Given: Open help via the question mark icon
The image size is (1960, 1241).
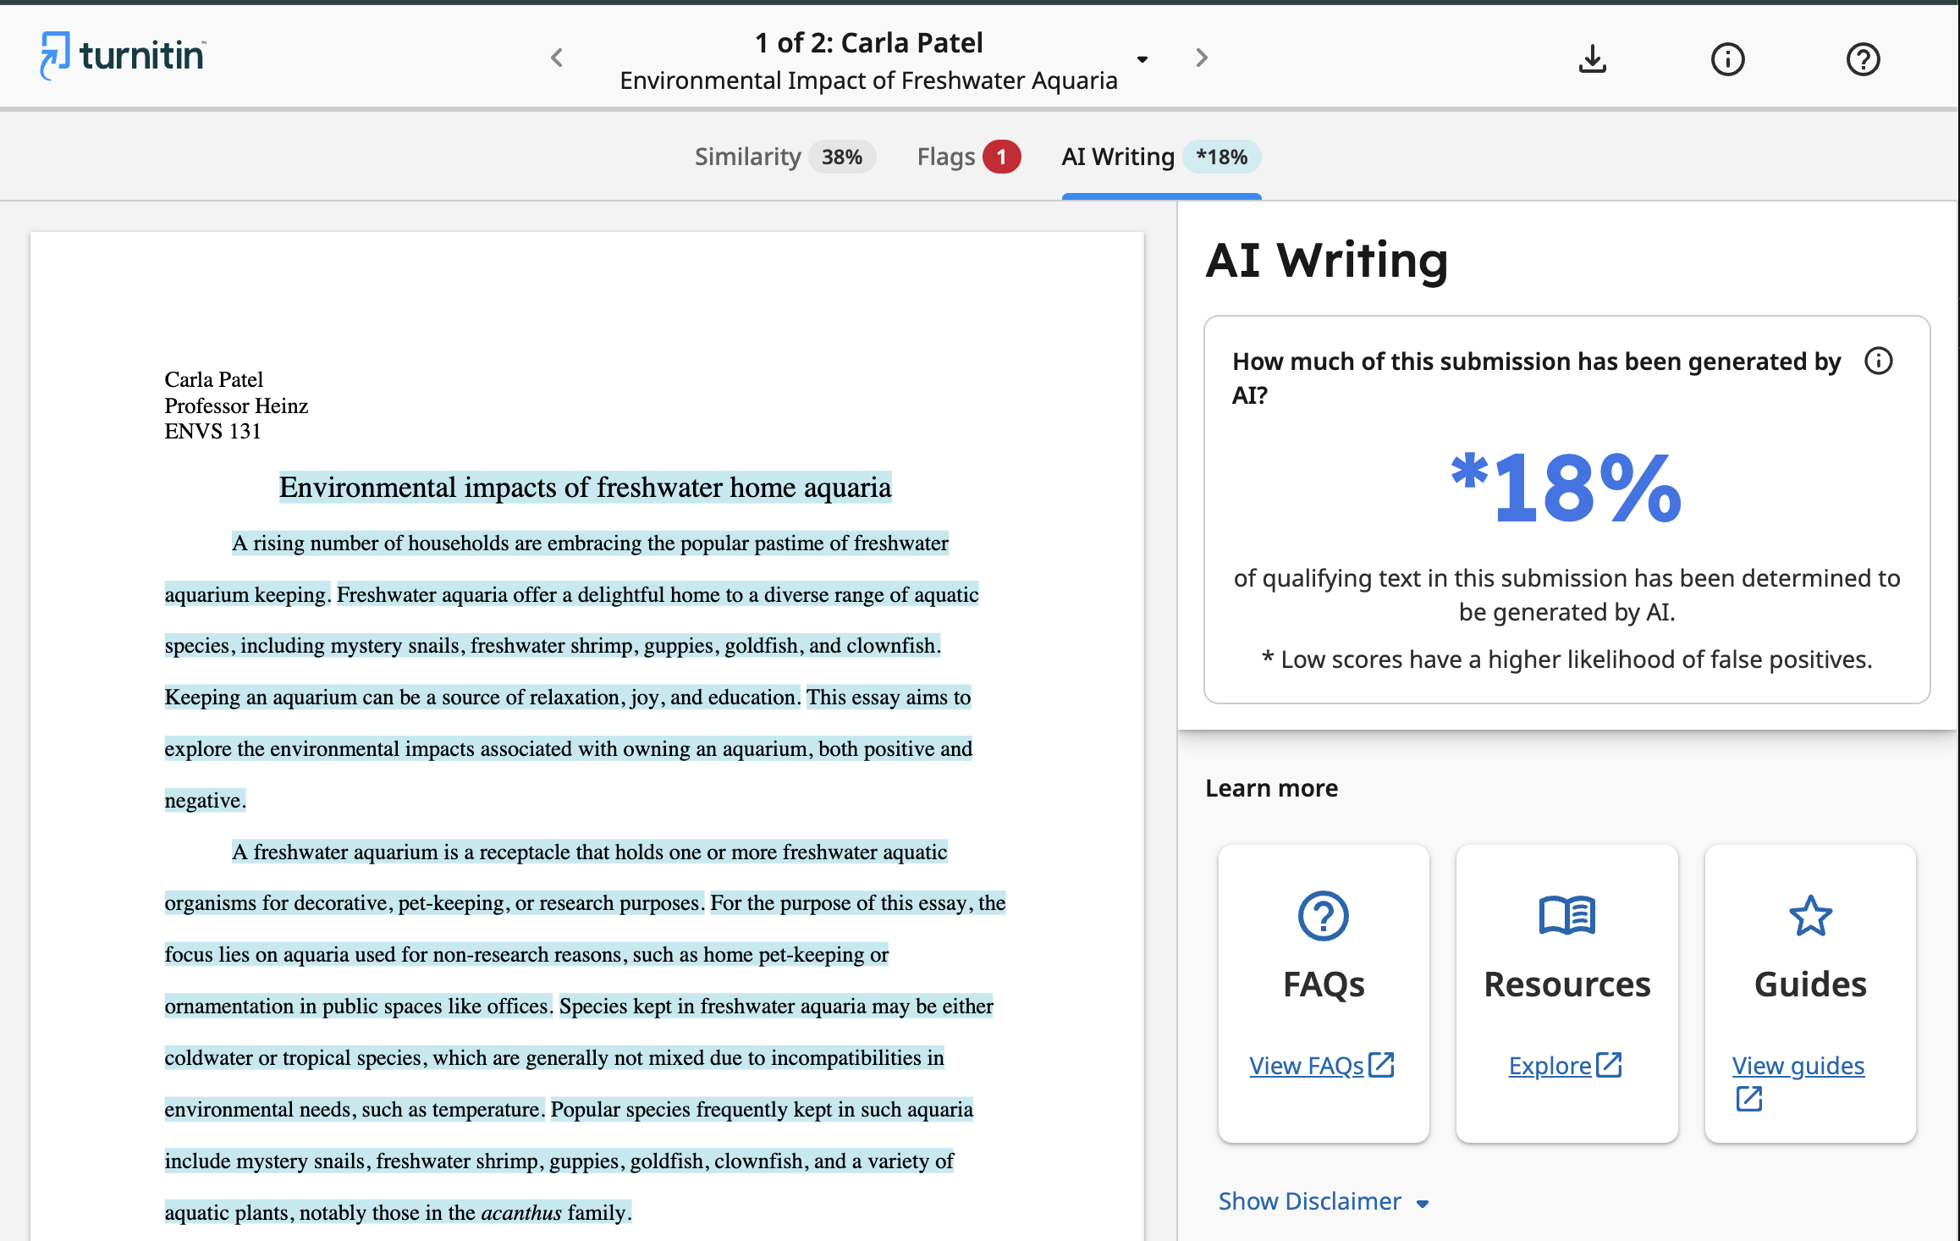Looking at the screenshot, I should point(1862,58).
